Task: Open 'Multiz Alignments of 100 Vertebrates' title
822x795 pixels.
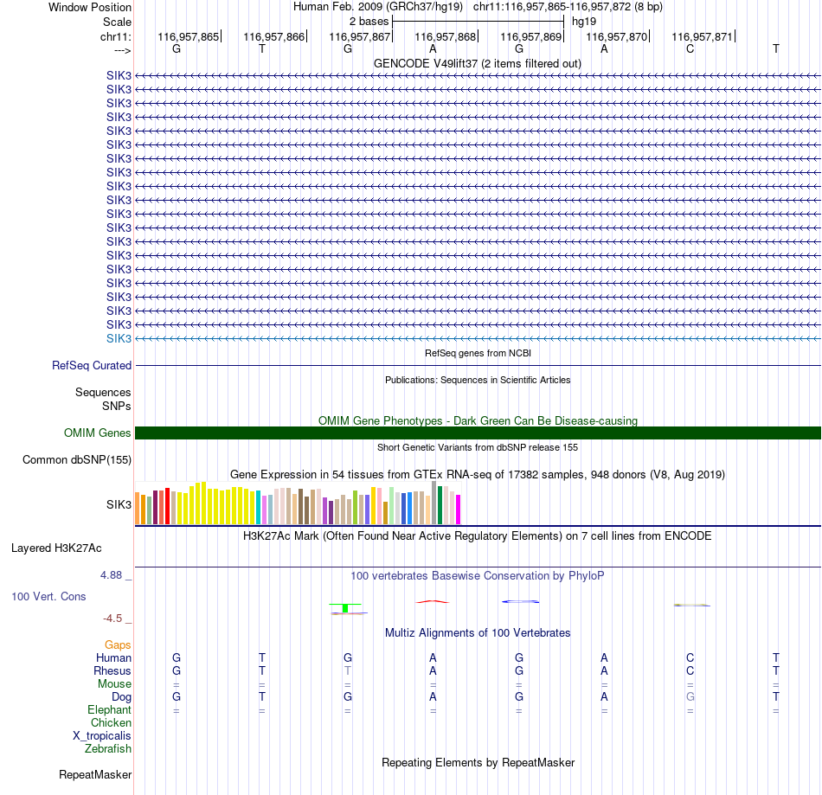Action: [478, 632]
